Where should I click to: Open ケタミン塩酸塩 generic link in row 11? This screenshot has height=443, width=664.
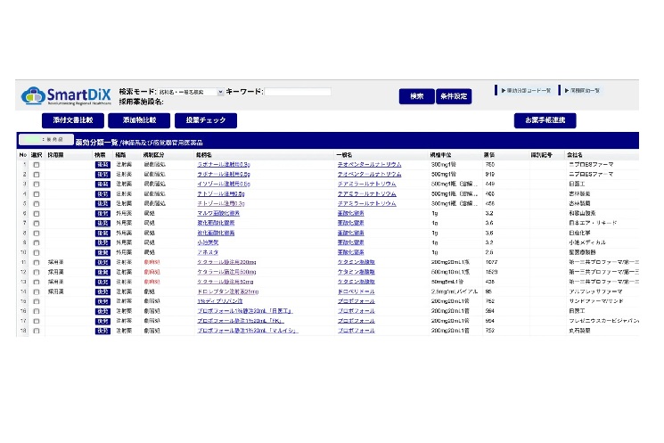pos(357,262)
